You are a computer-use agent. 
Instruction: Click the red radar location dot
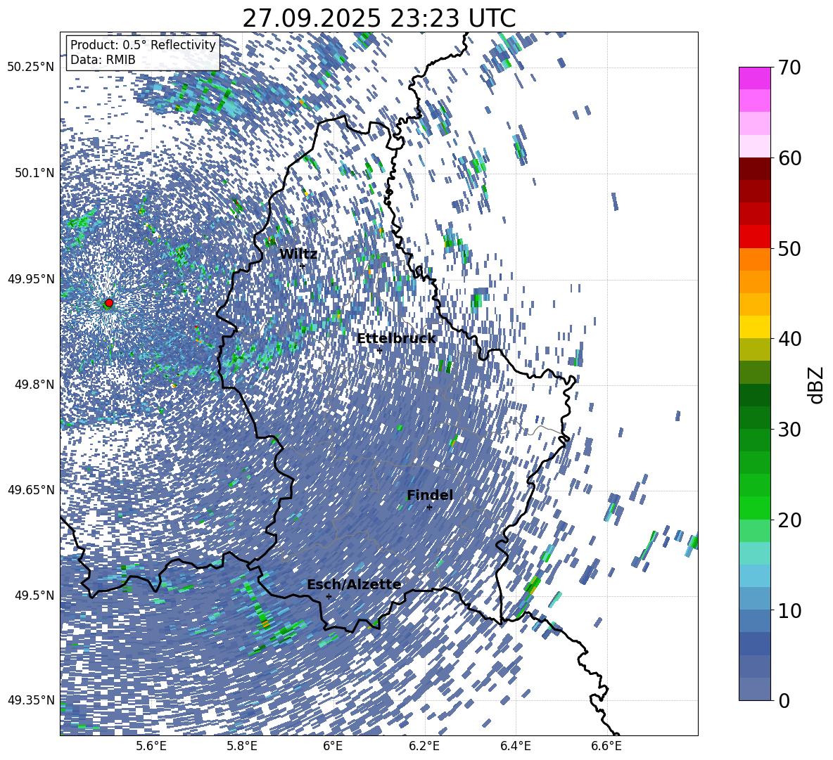click(109, 303)
